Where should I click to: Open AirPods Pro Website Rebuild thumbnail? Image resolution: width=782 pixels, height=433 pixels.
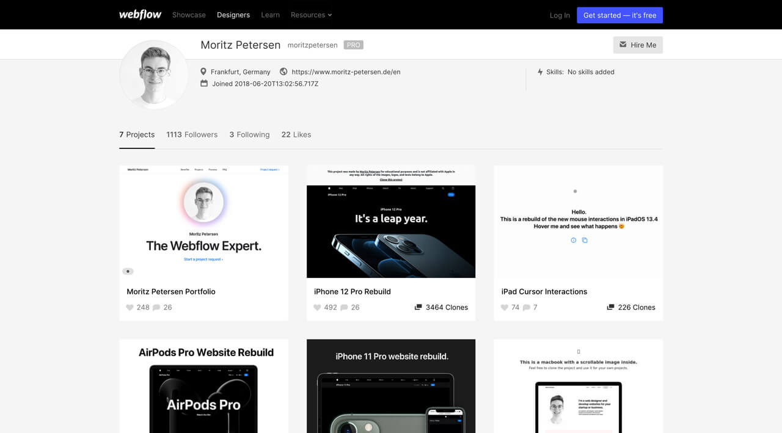(203, 386)
